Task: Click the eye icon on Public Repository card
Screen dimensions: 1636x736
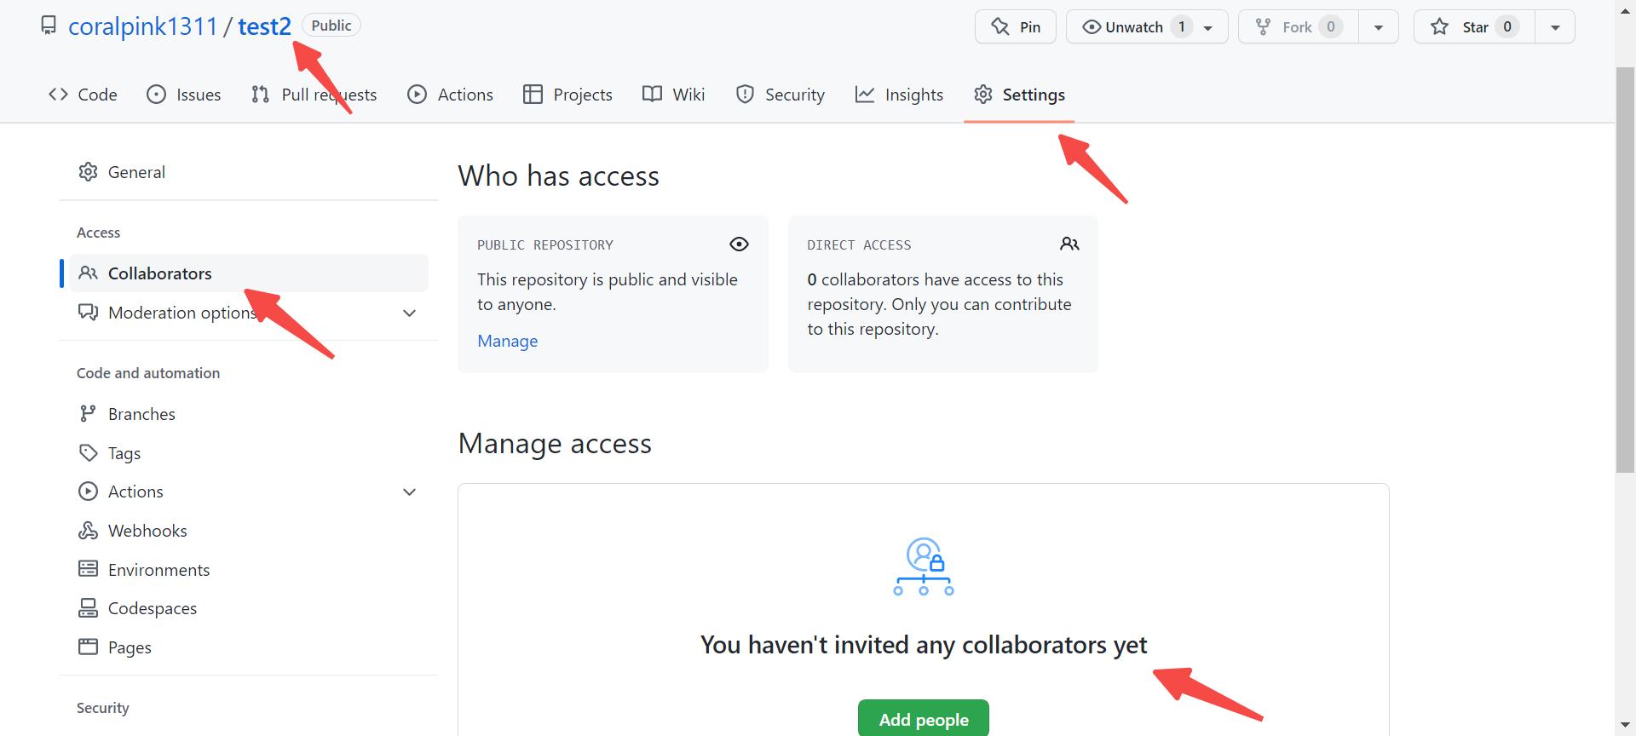Action: click(740, 244)
